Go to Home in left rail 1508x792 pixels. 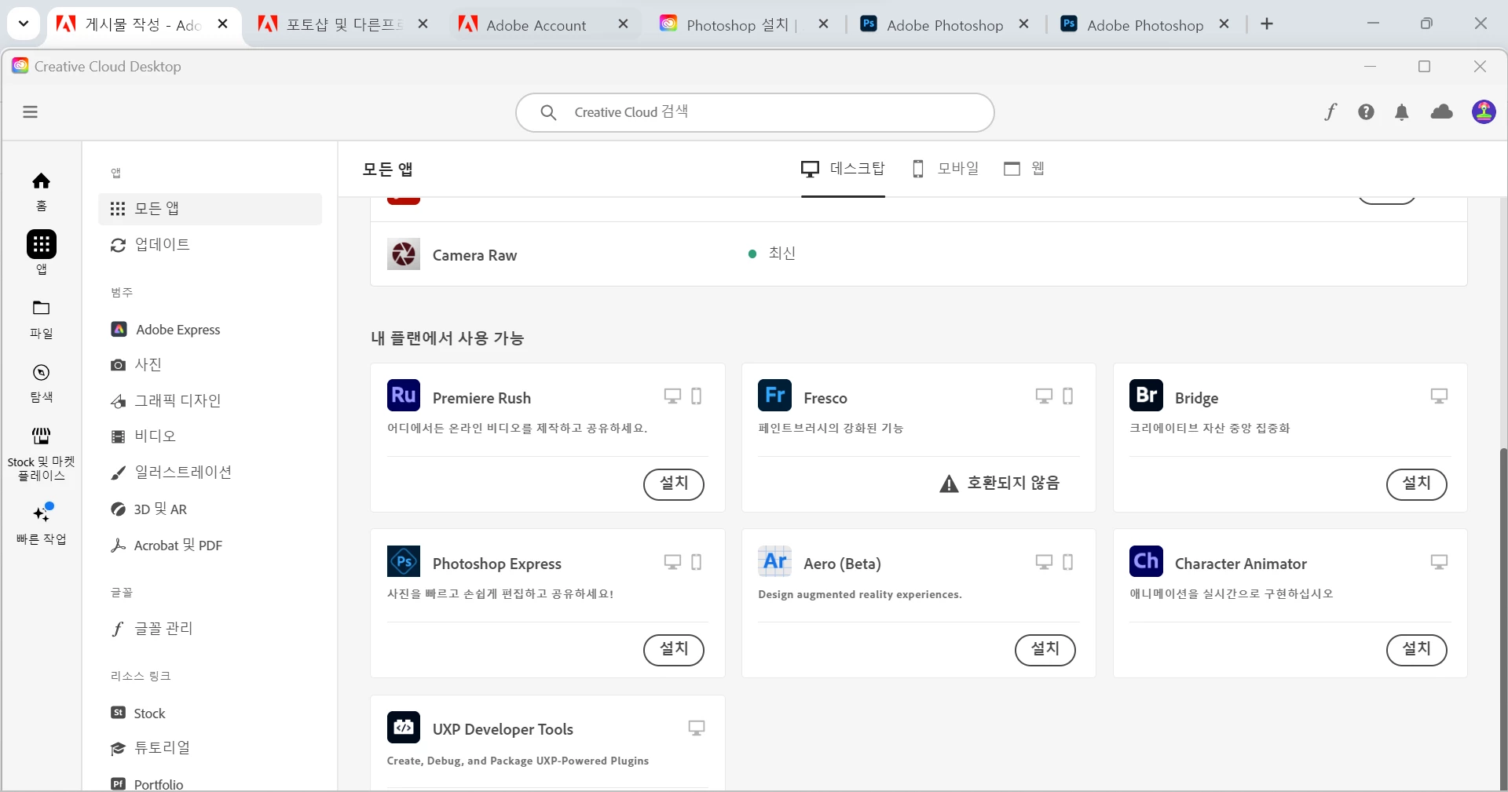point(42,192)
